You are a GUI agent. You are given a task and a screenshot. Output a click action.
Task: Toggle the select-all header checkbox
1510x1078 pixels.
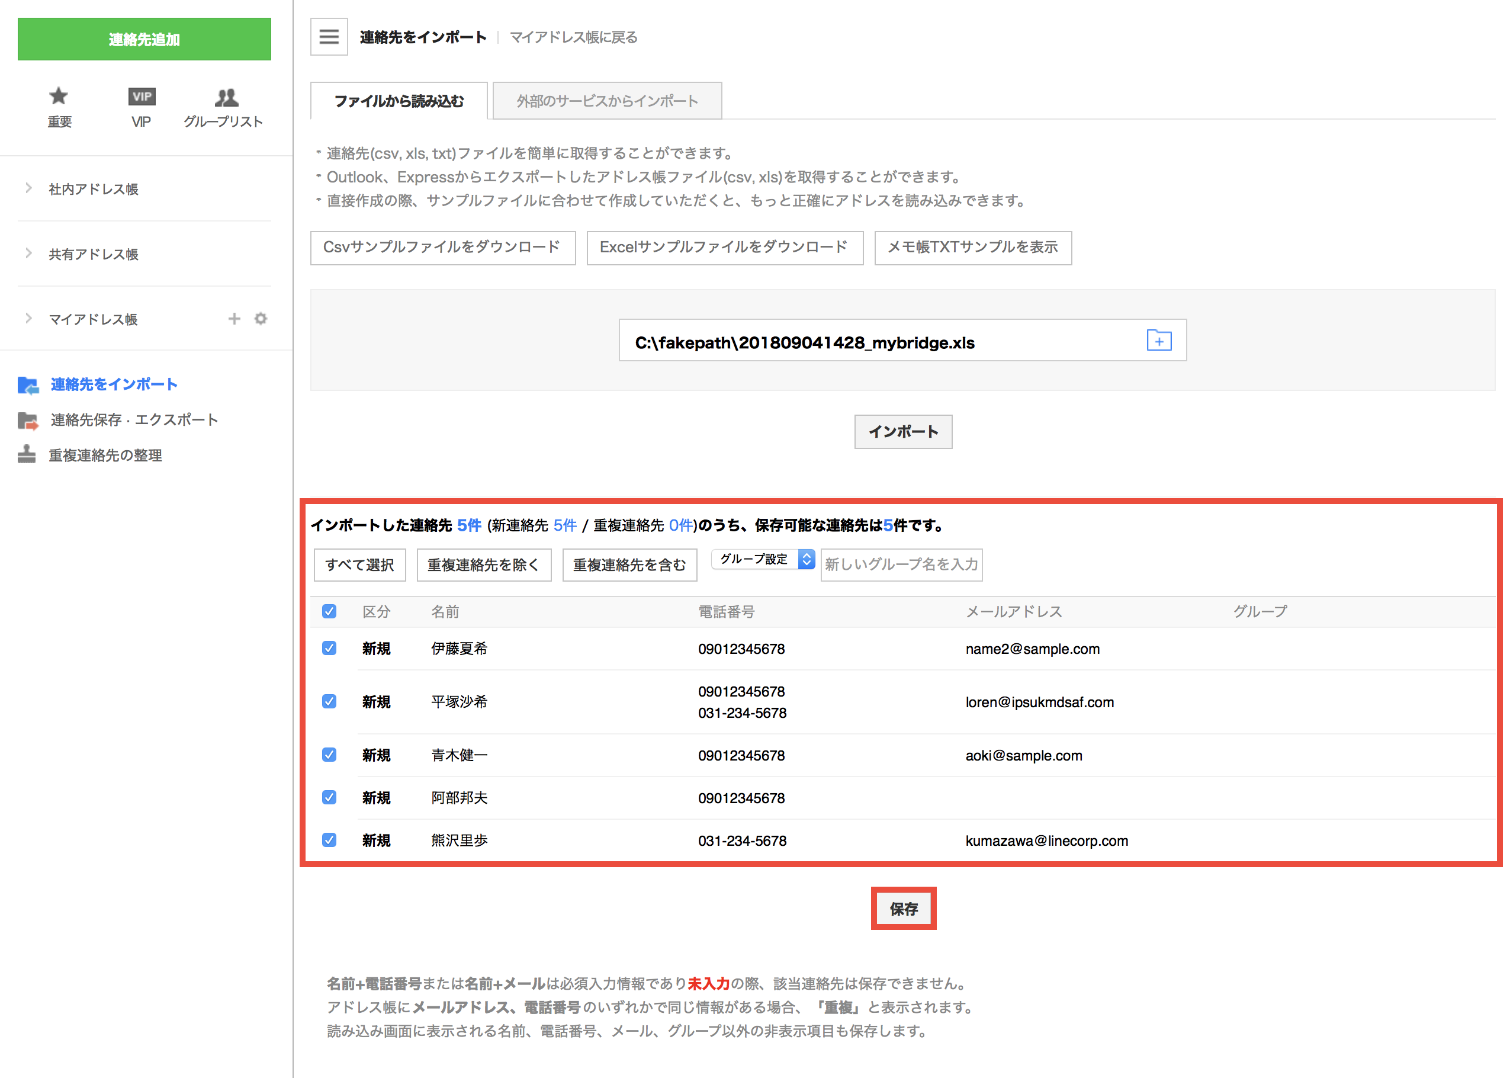click(x=329, y=611)
